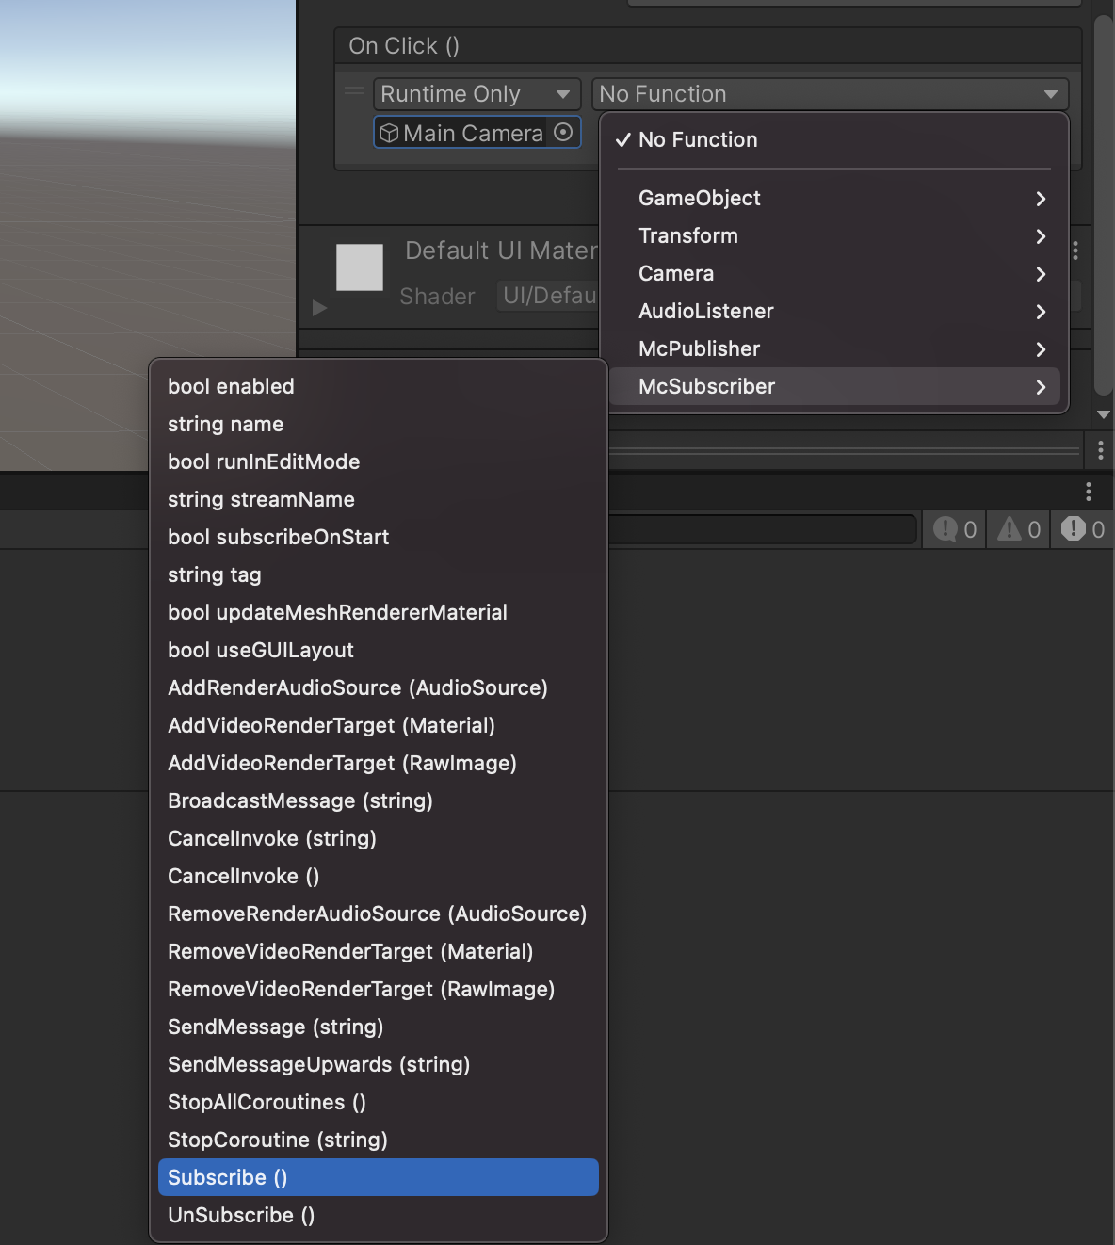1115x1245 pixels.
Task: Click the Main Camera object field
Action: [x=477, y=133]
